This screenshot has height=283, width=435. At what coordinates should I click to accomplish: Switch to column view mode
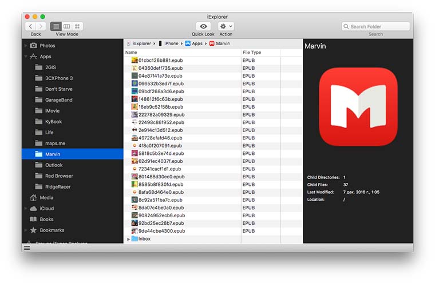tap(66, 26)
